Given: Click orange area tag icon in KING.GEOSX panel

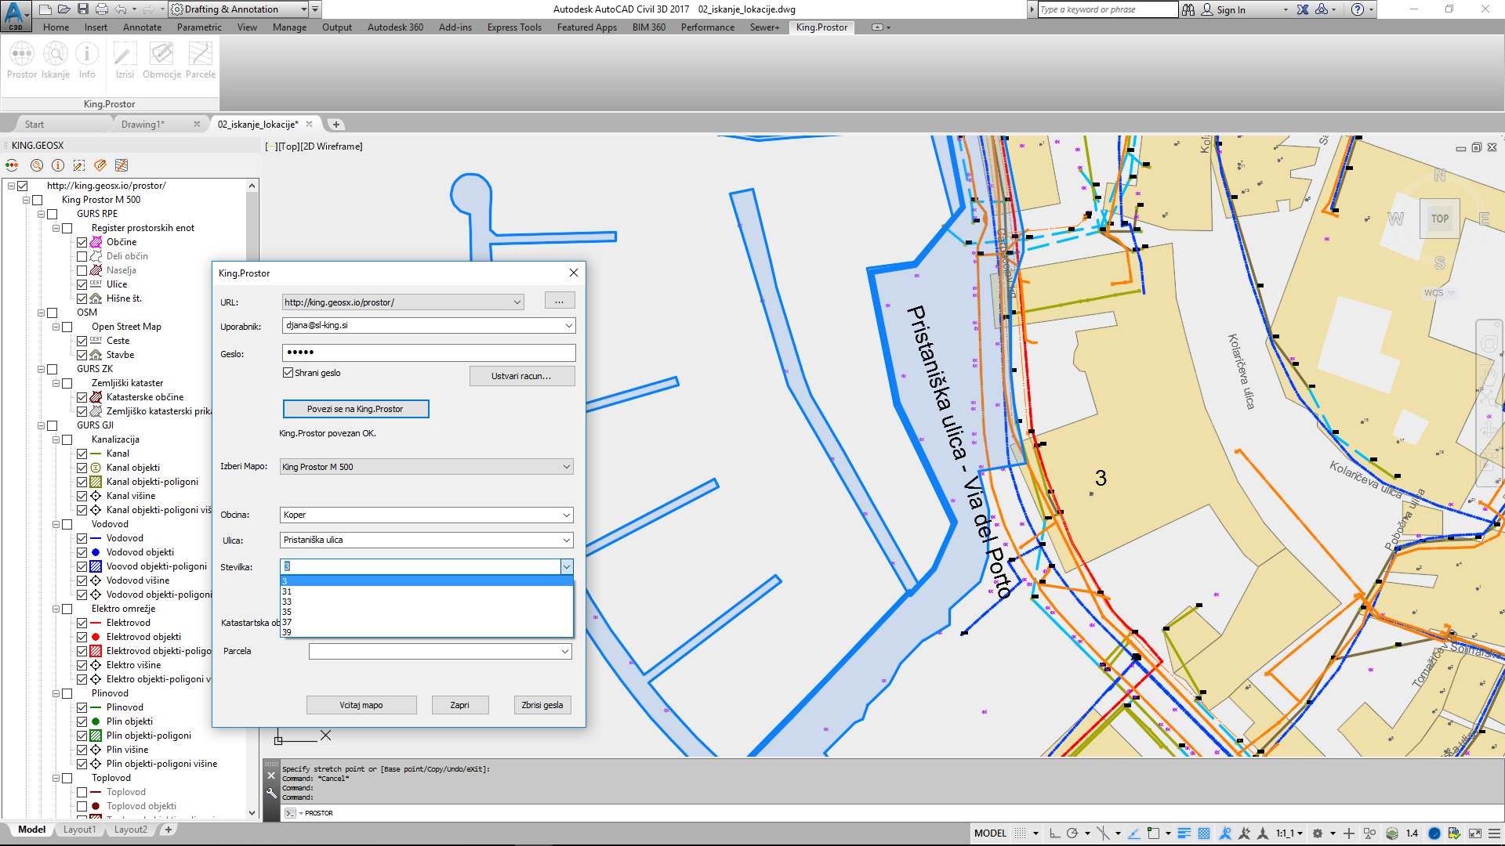Looking at the screenshot, I should click(x=100, y=165).
